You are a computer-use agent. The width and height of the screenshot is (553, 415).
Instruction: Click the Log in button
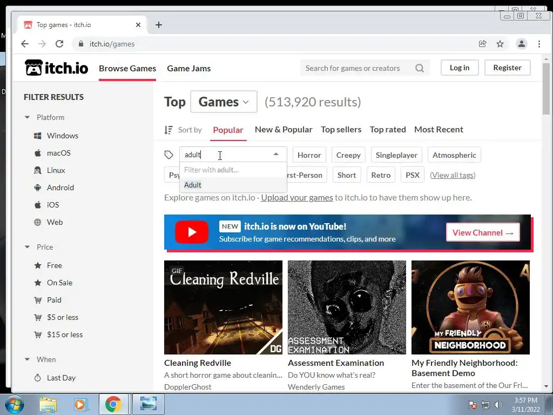460,68
